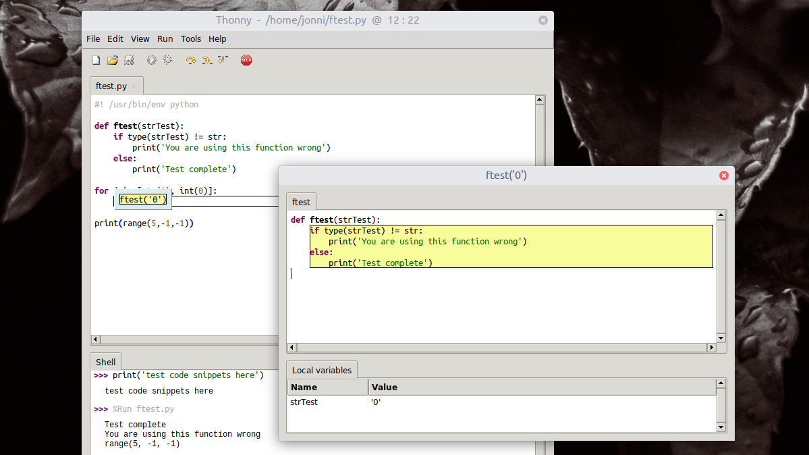Step into with the debugger arrow icon
The height and width of the screenshot is (455, 809).
tap(207, 61)
